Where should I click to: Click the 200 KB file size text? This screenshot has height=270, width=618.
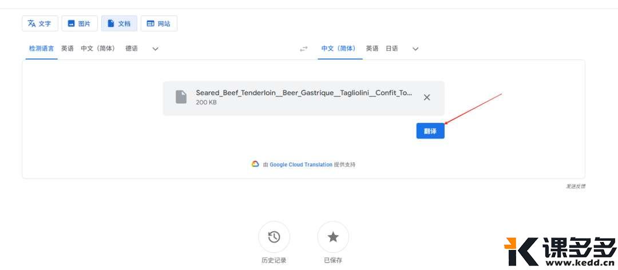(206, 102)
